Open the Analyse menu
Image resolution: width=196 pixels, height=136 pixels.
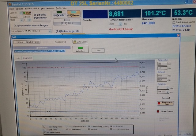[19, 8]
